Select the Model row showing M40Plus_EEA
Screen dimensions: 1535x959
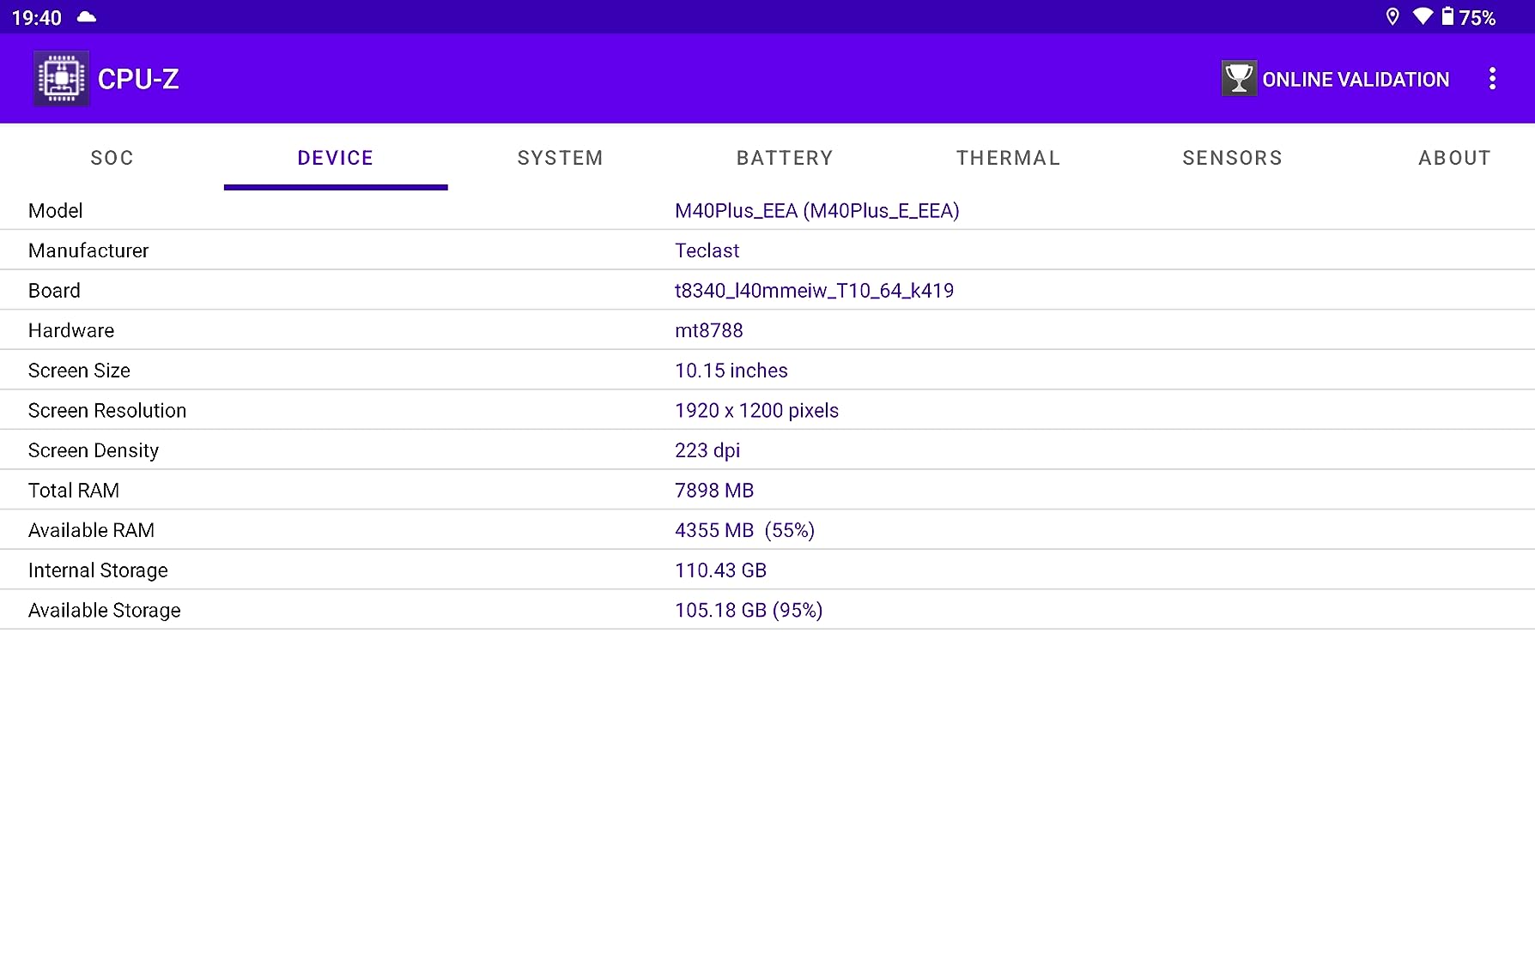816,210
